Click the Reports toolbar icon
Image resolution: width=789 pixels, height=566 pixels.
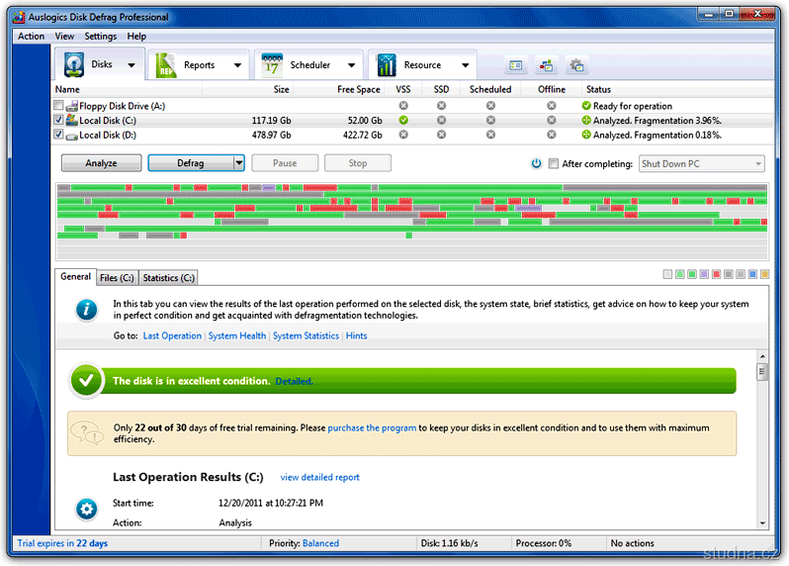[165, 65]
